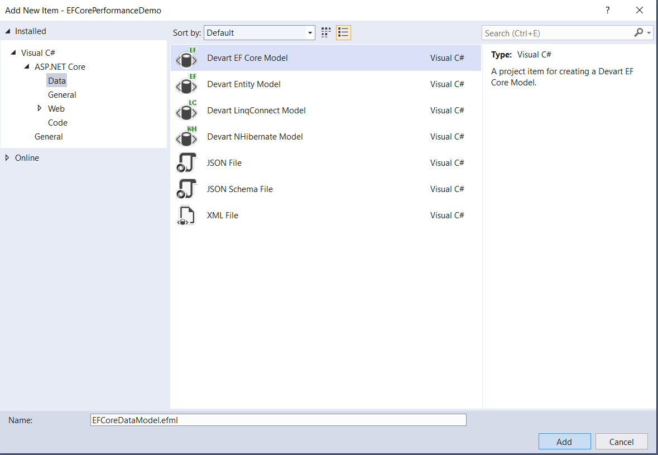Viewport: 658px width, 455px height.
Task: Click the Add button
Action: pos(564,442)
